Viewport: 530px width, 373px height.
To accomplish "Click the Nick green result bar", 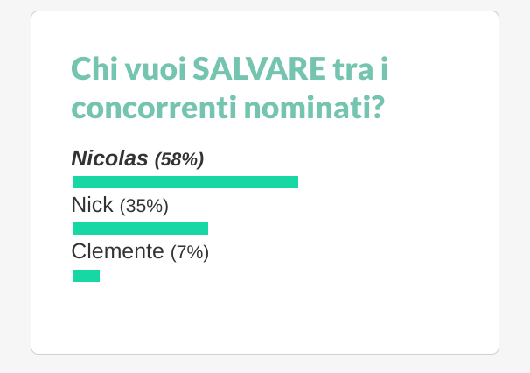I will point(140,229).
